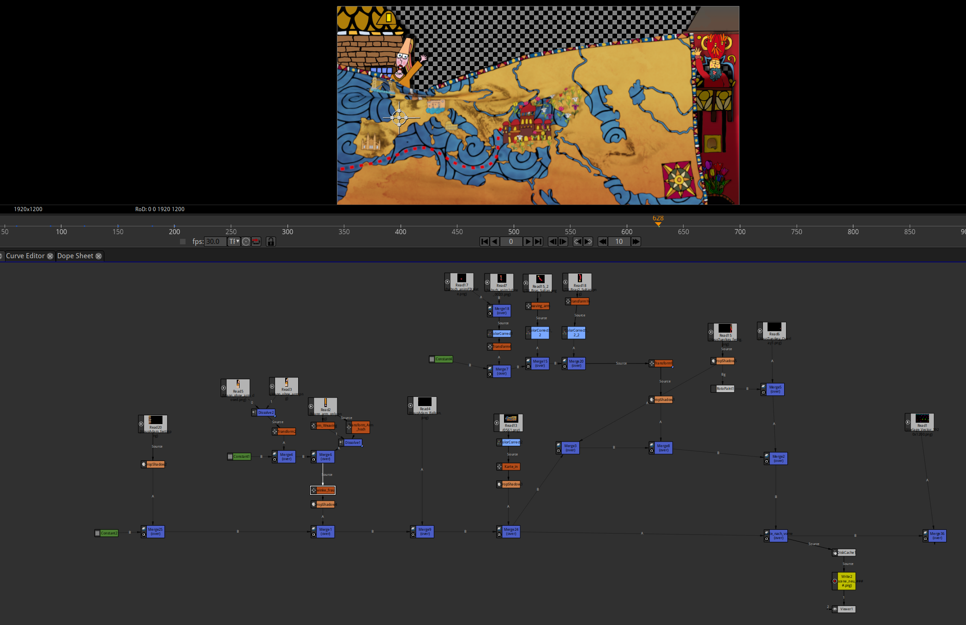Click the red record icon on Write2 node
The image size is (966, 625).
tap(834, 581)
